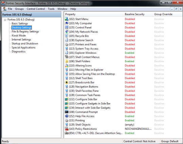The height and width of the screenshot is (144, 183).
Task: Click the Property column header
Action: click(94, 14)
